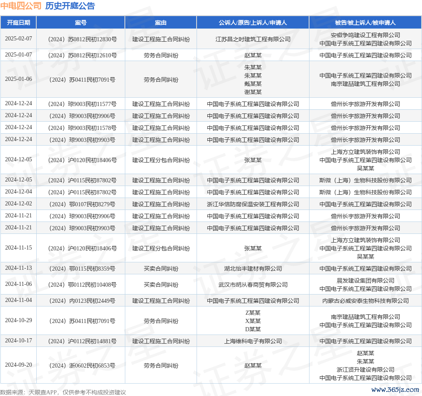422x396 pixels.
Task: Click case number (2024)苏0812民初12610号
Action: [x=82, y=56]
